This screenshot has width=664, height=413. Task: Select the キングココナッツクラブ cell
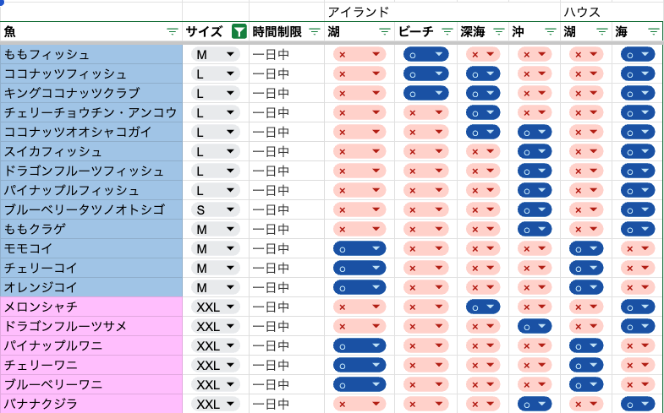tap(91, 94)
